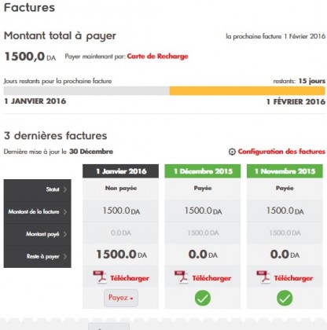Select the 1 Décembre 2015 invoice header
The image size is (327, 330).
(203, 171)
